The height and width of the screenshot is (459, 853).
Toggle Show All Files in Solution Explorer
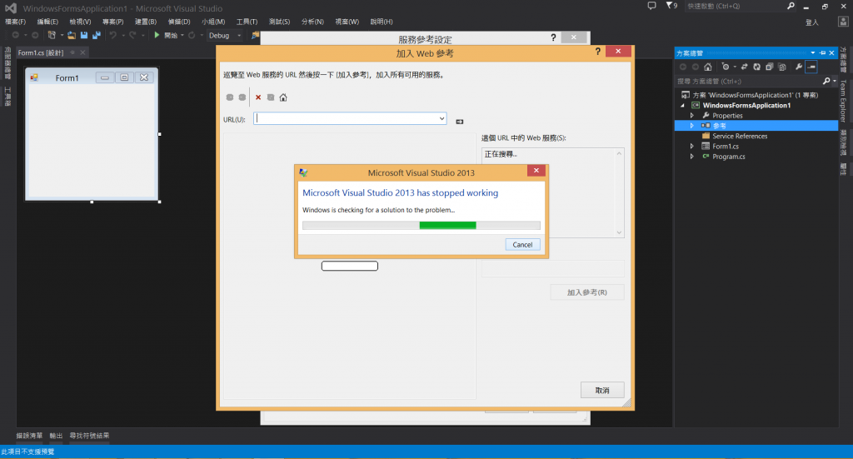(782, 67)
